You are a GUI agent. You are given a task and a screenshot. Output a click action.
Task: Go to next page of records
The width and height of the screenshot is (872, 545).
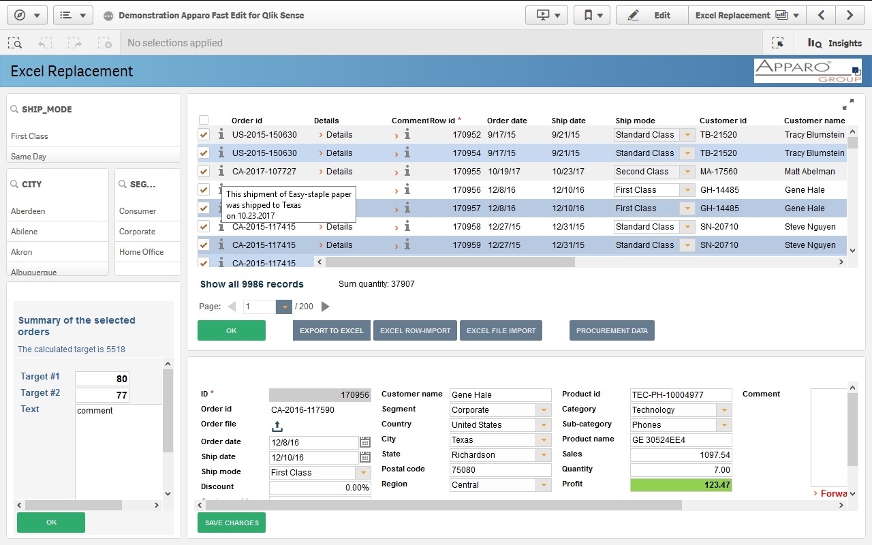[x=326, y=307]
